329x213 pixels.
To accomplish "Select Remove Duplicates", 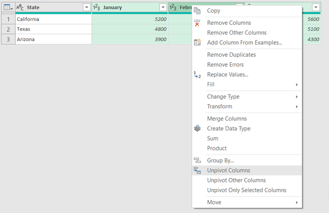I will (x=247, y=54).
